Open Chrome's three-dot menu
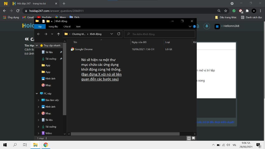 click(260, 11)
